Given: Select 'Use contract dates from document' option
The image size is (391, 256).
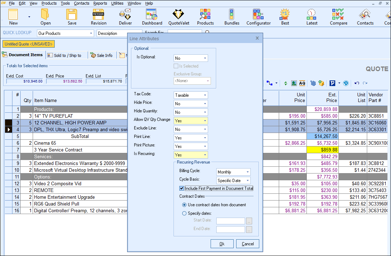Looking at the screenshot, I should coord(184,205).
